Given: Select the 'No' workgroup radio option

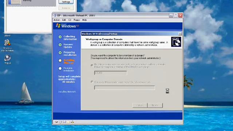Looking at the screenshot, I should point(92,65).
